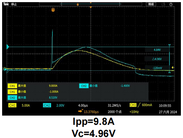Click the CH1 trigger source badge
183x138 pixels.
coord(133,105)
